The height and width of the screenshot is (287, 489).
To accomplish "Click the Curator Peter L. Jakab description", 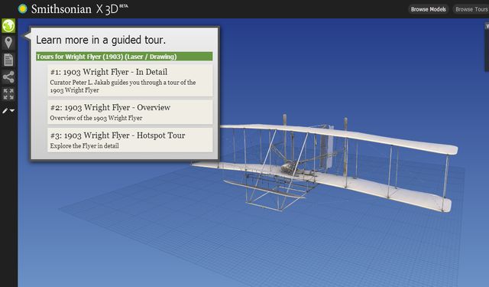I will point(123,86).
